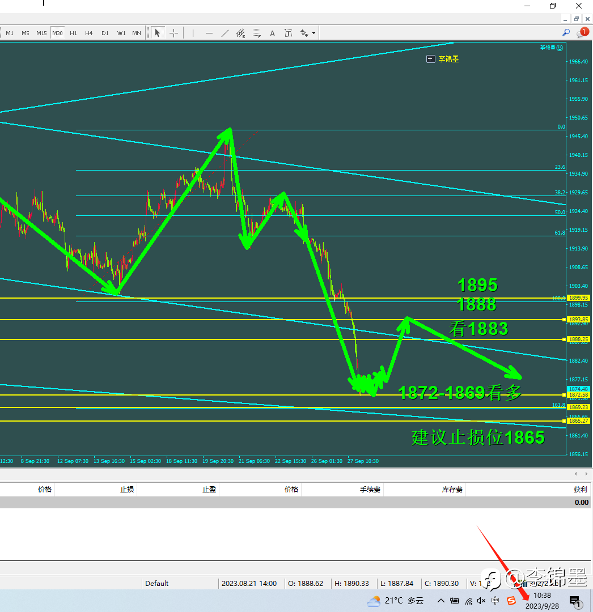Open the Windows notification center icon
The height and width of the screenshot is (612, 593).
click(575, 601)
